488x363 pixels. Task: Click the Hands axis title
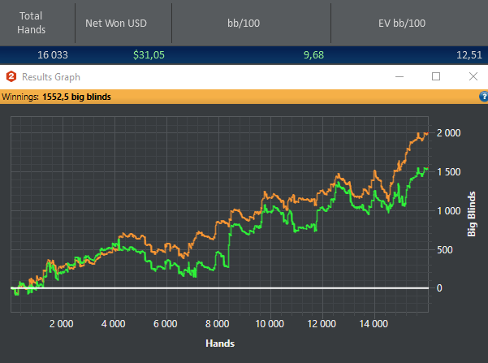coord(220,344)
